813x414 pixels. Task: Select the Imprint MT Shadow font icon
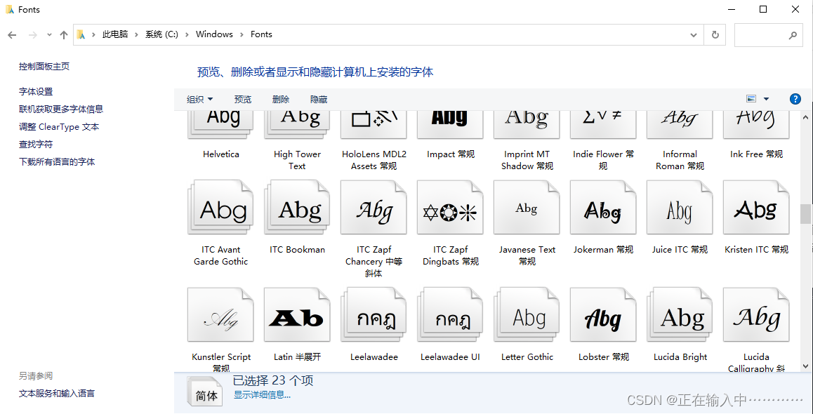[527, 125]
